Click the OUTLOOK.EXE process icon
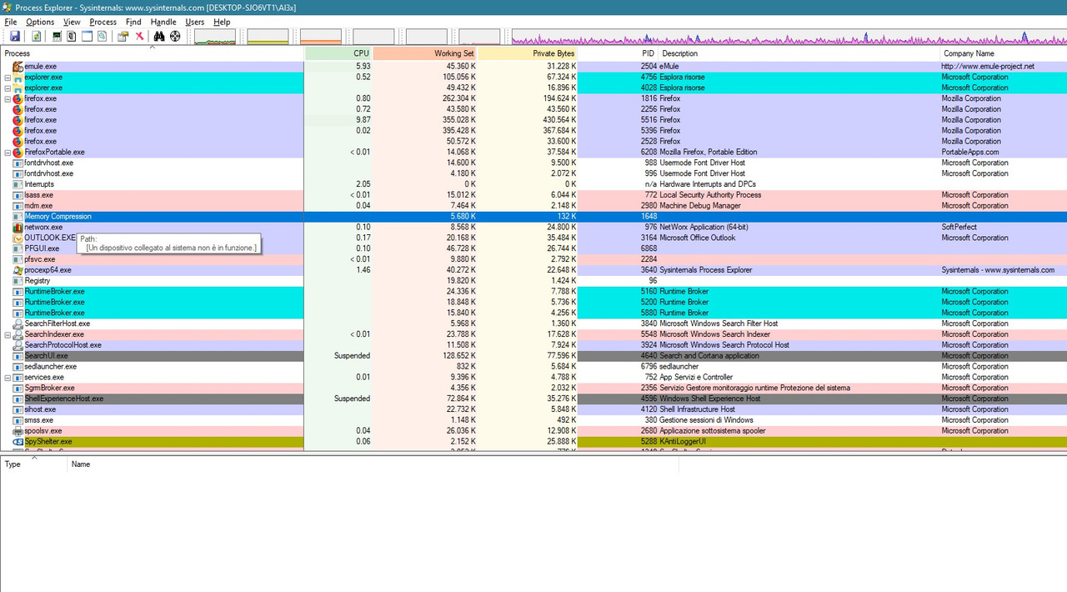The width and height of the screenshot is (1067, 592). click(18, 238)
